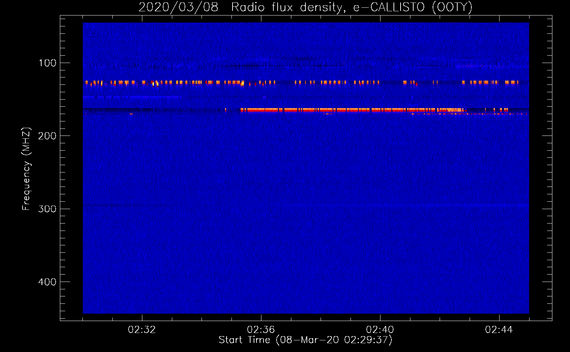Click the '02:40' time tick label
Image resolution: width=570 pixels, height=352 pixels.
380,330
